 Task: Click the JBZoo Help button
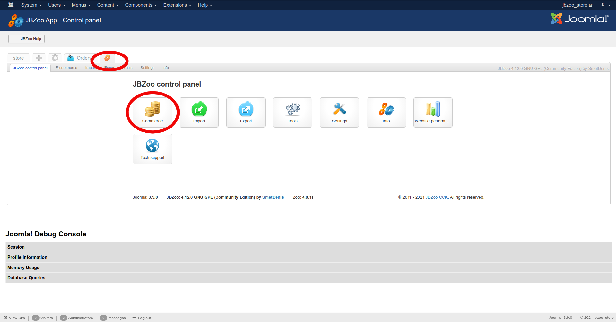pos(26,39)
